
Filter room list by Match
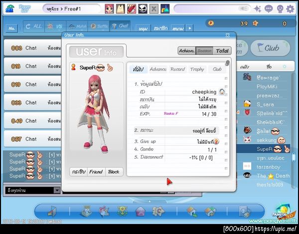coord(77,26)
